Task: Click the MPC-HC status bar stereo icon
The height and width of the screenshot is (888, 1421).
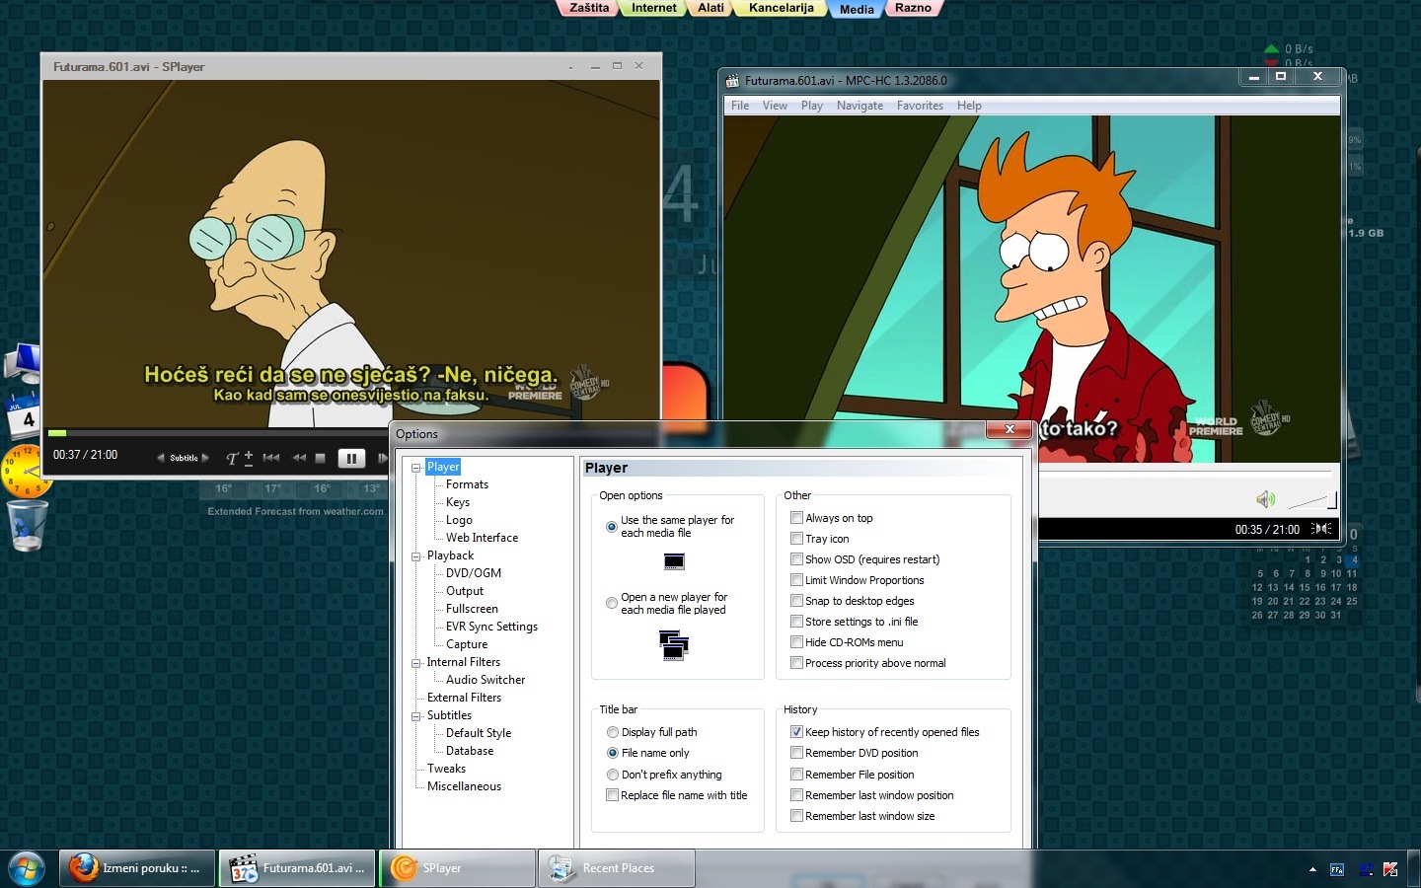Action: click(x=1322, y=529)
